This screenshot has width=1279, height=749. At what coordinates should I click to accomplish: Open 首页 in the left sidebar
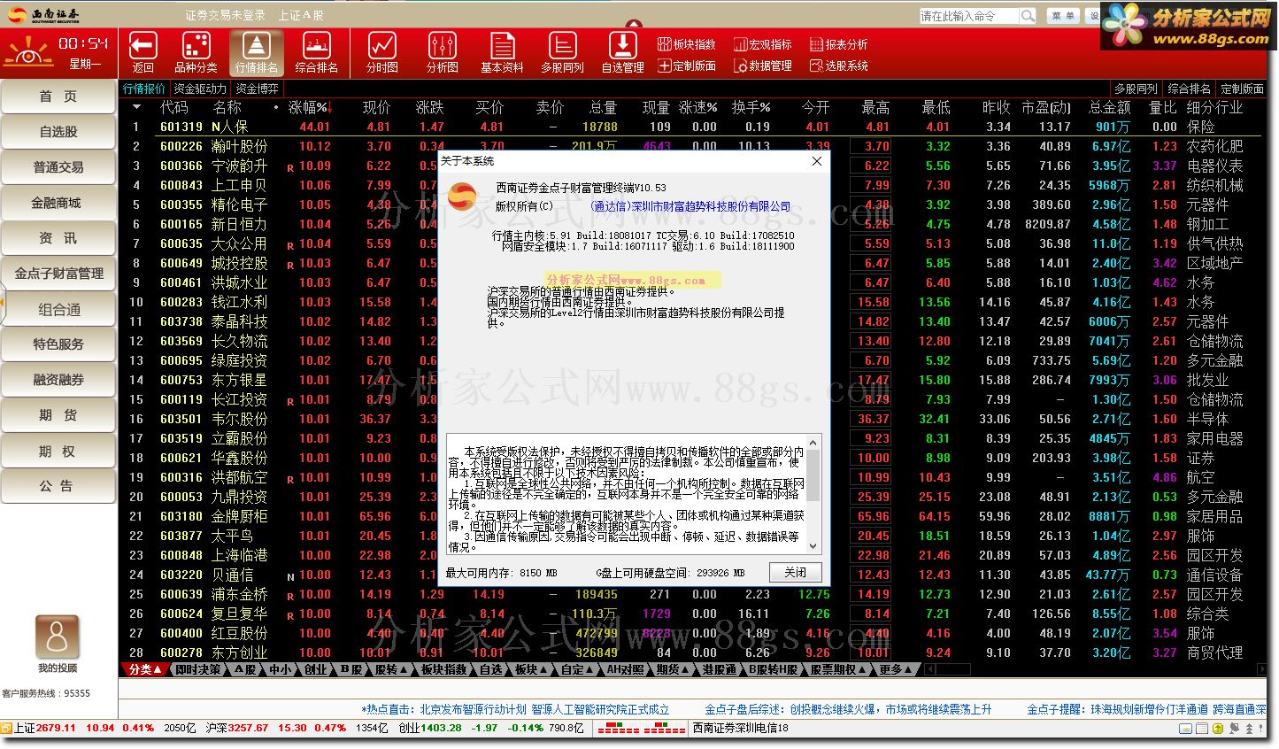[x=58, y=97]
